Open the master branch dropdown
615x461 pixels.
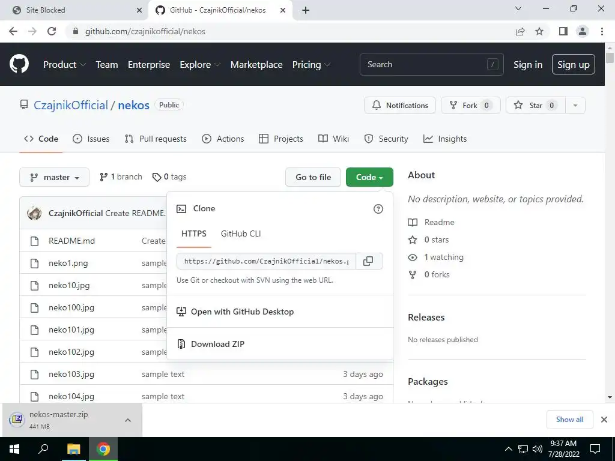[x=55, y=177]
